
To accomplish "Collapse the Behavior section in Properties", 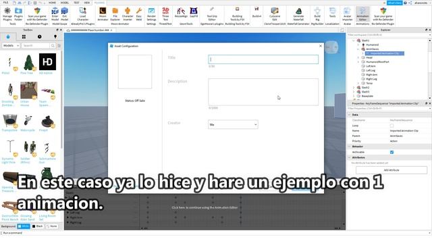I will tap(350, 146).
